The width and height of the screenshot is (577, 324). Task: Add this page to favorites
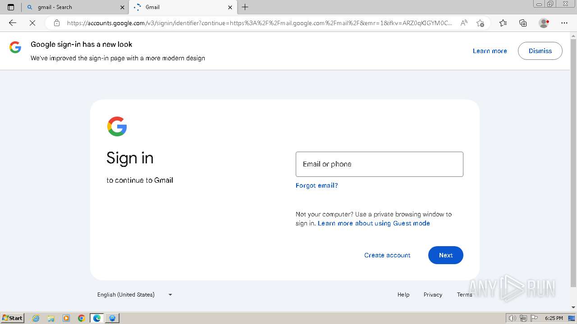[x=480, y=23]
